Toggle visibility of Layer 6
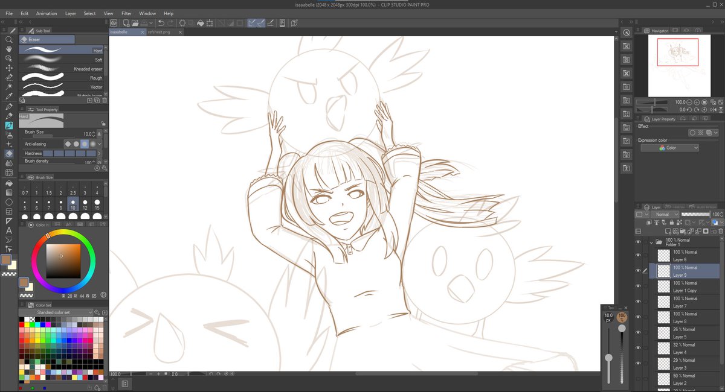Viewport: 725px width, 392px height. (x=638, y=256)
